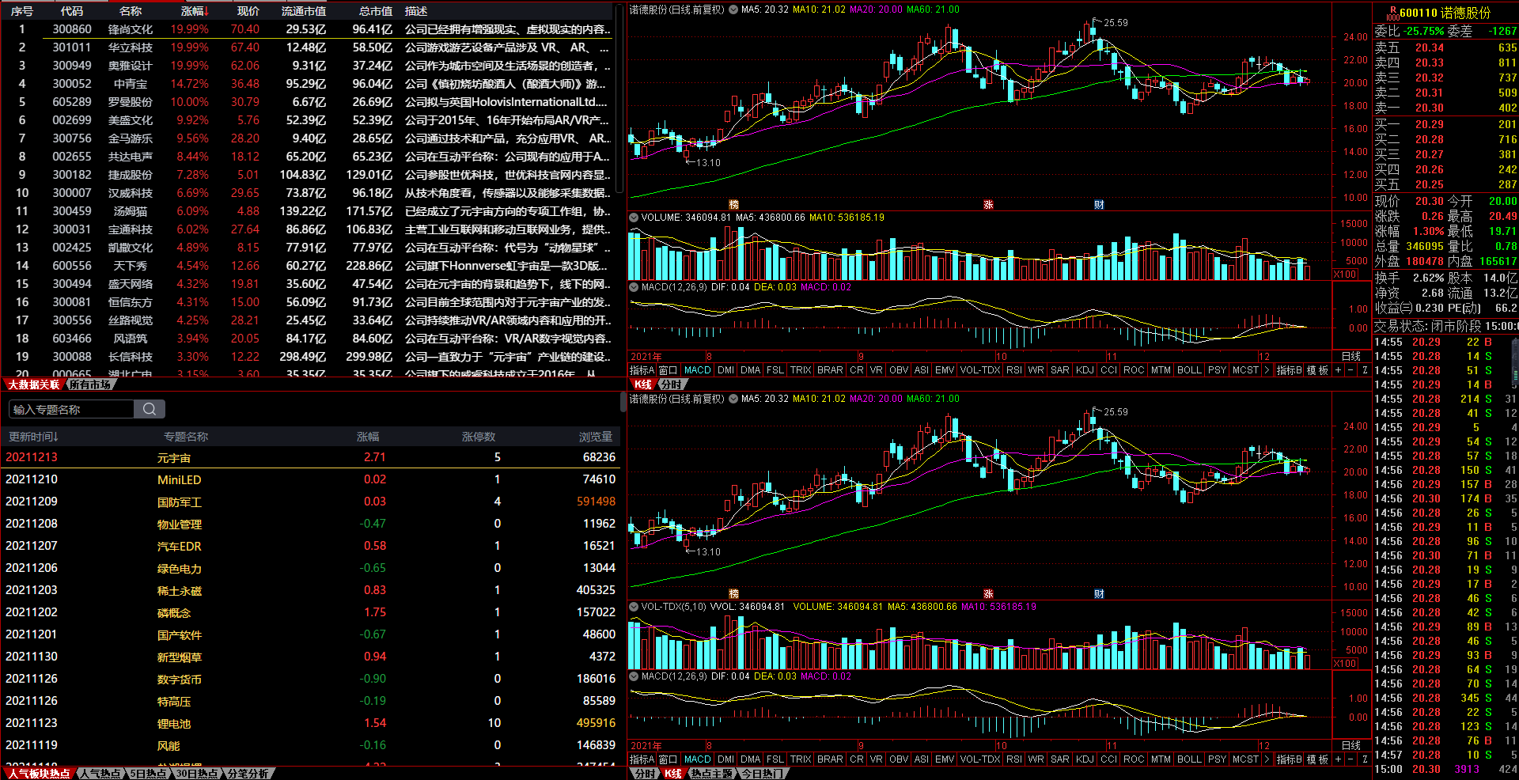The width and height of the screenshot is (1519, 780).
Task: Click the + zoom-in icon in lower indicator bar
Action: coord(1339,759)
